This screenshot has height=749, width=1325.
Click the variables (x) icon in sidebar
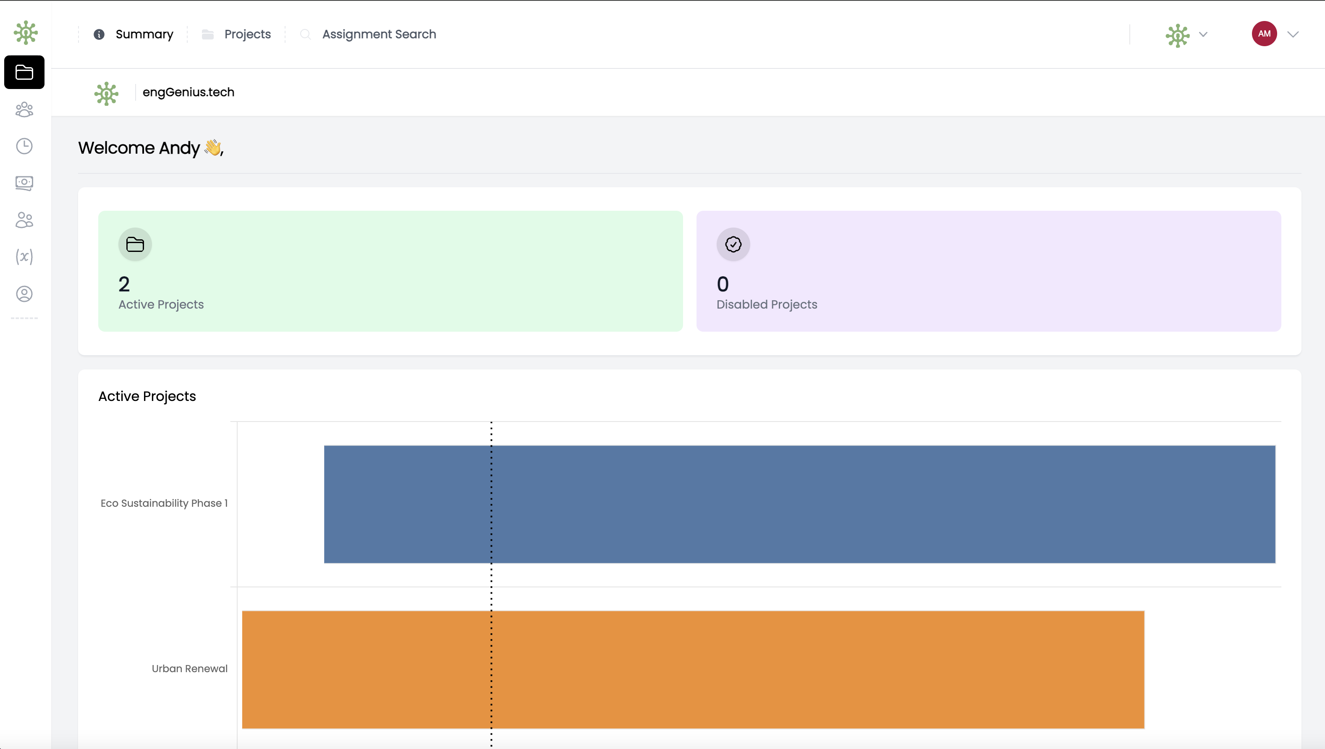tap(24, 257)
